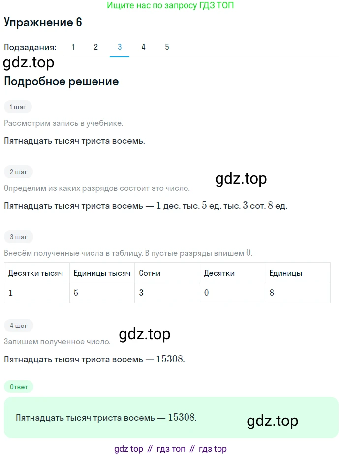Click the table cell containing 8

pyautogui.click(x=298, y=293)
